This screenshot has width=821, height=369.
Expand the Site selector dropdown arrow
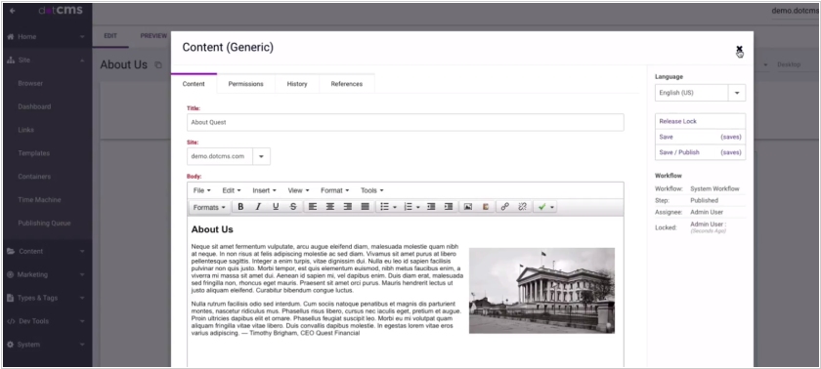pos(261,156)
